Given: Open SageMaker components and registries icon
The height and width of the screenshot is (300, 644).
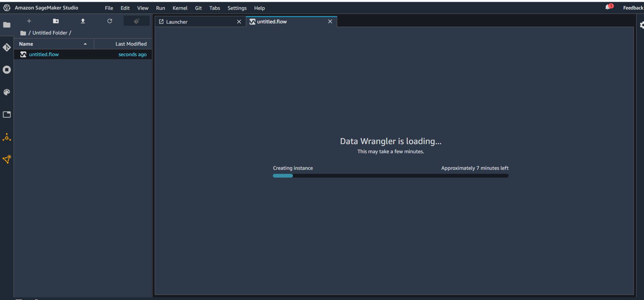Looking at the screenshot, I should [x=7, y=159].
